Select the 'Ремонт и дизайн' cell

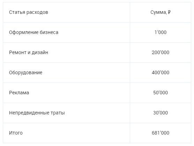[66, 52]
